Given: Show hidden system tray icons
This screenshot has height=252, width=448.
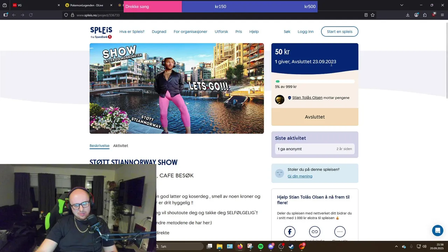Looking at the screenshot, I should pyautogui.click(x=396, y=246).
